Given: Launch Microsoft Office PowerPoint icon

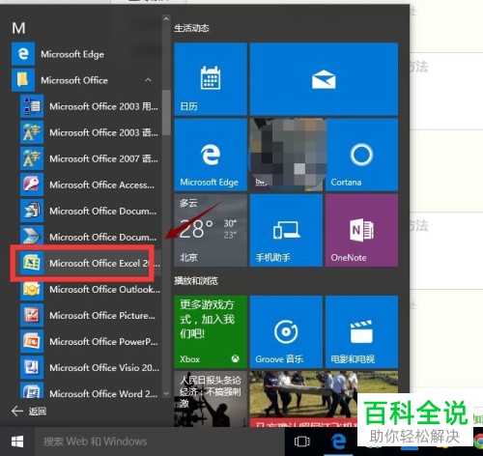Looking at the screenshot, I should click(x=32, y=341).
